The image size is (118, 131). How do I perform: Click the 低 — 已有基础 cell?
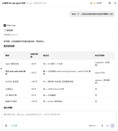[67, 95]
